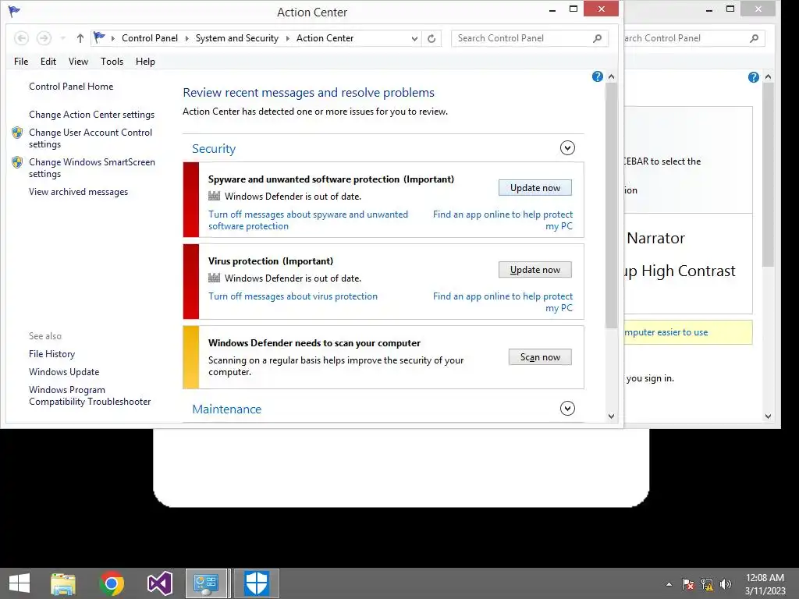This screenshot has width=799, height=599.
Task: Click the Maintenance section heading
Action: (x=227, y=409)
